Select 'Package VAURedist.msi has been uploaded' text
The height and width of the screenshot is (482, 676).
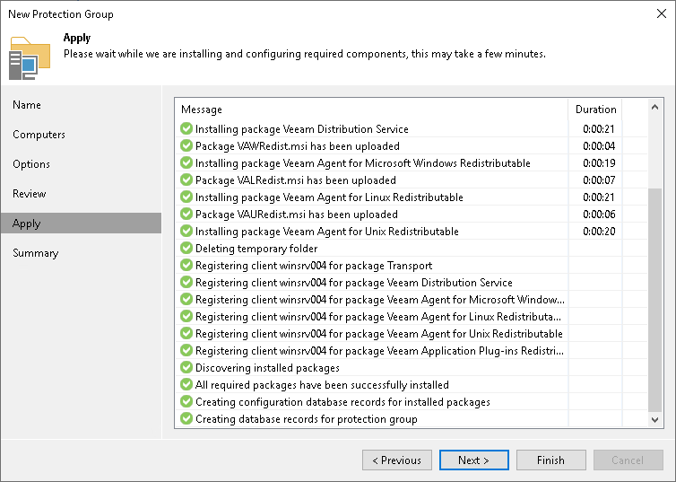(297, 215)
